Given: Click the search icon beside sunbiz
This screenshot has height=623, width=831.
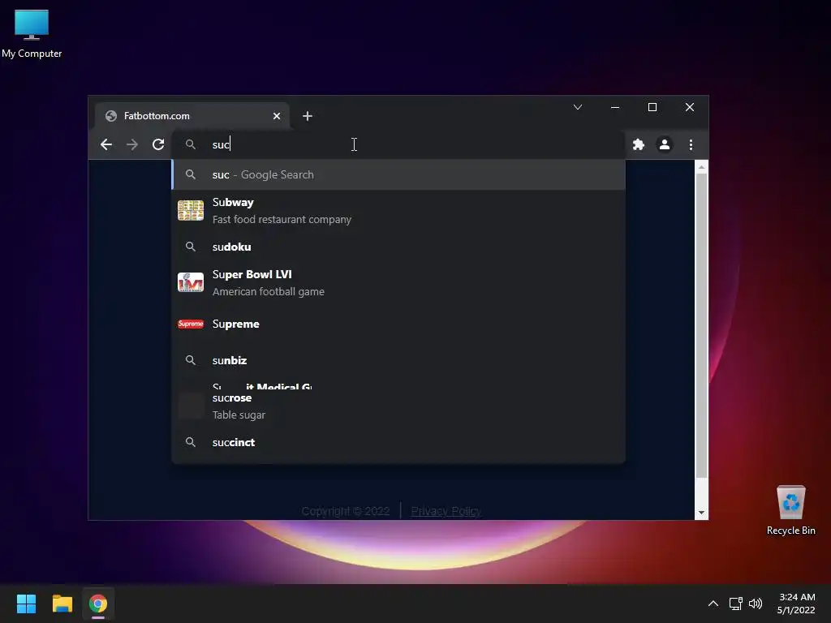Looking at the screenshot, I should (x=190, y=360).
